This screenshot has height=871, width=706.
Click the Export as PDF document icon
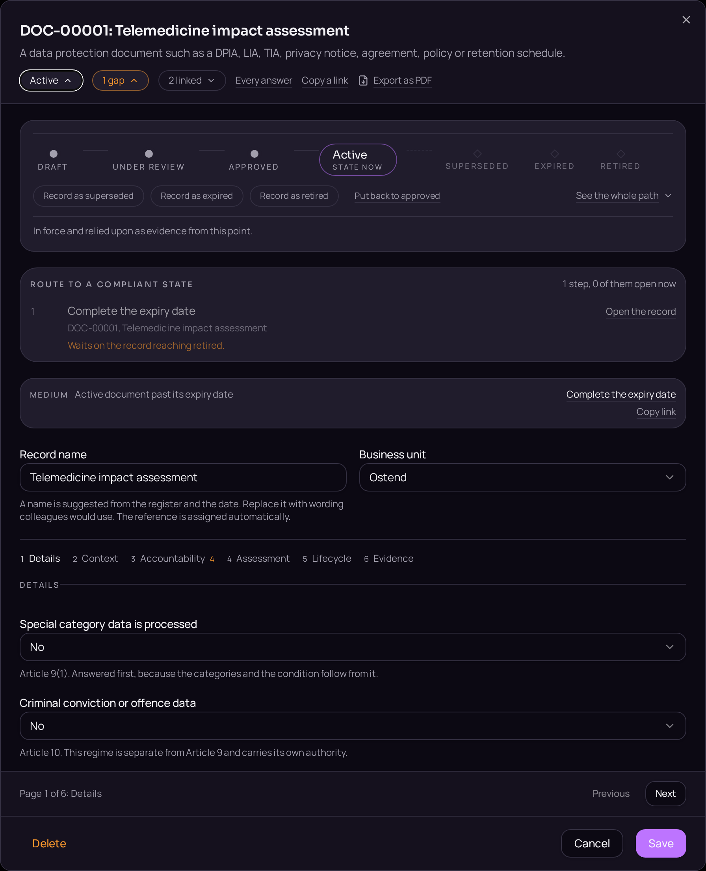click(363, 80)
